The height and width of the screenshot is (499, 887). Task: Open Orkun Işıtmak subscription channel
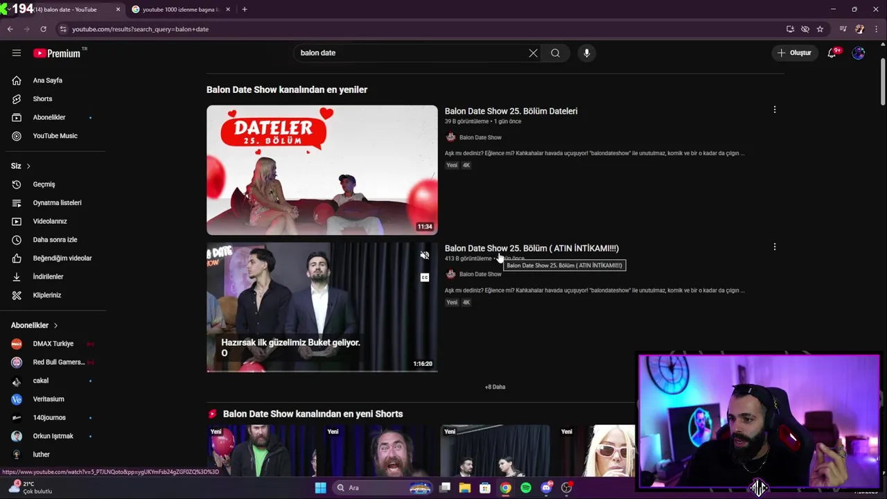coord(53,436)
